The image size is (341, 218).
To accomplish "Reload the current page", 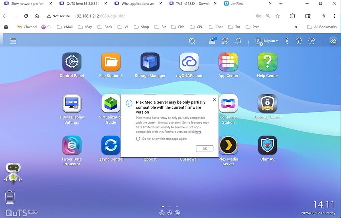I will coord(26,16).
